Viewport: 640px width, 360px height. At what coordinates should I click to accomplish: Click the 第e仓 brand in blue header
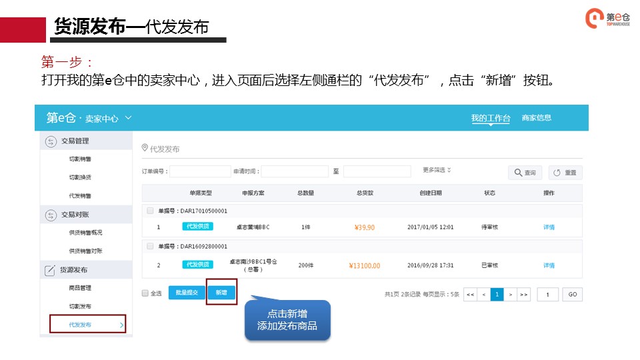tap(61, 118)
